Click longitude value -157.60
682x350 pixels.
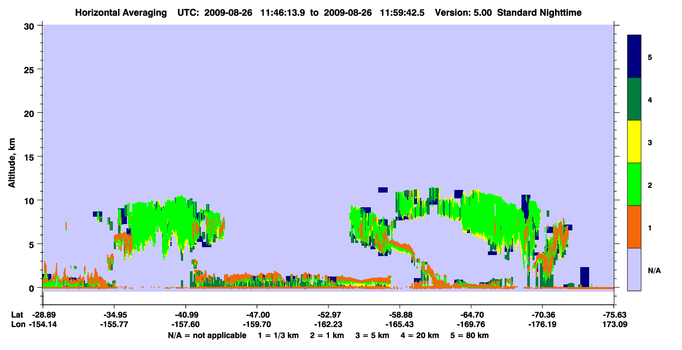pyautogui.click(x=185, y=324)
